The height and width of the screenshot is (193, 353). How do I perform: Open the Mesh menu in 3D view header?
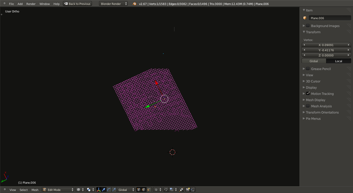pos(35,190)
